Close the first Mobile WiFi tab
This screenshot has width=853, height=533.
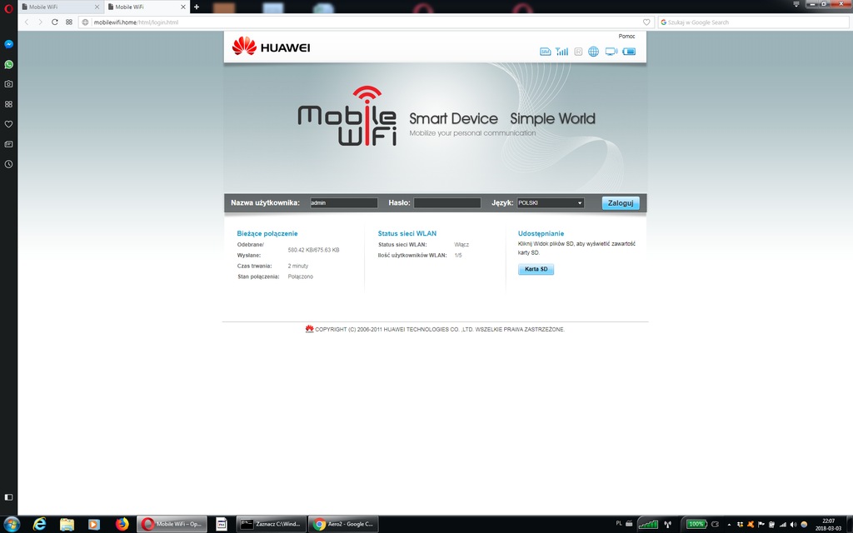coord(97,7)
